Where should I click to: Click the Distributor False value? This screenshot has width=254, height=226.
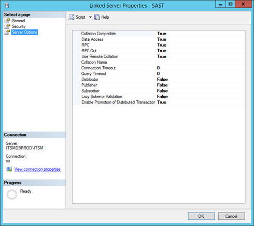coord(200,79)
